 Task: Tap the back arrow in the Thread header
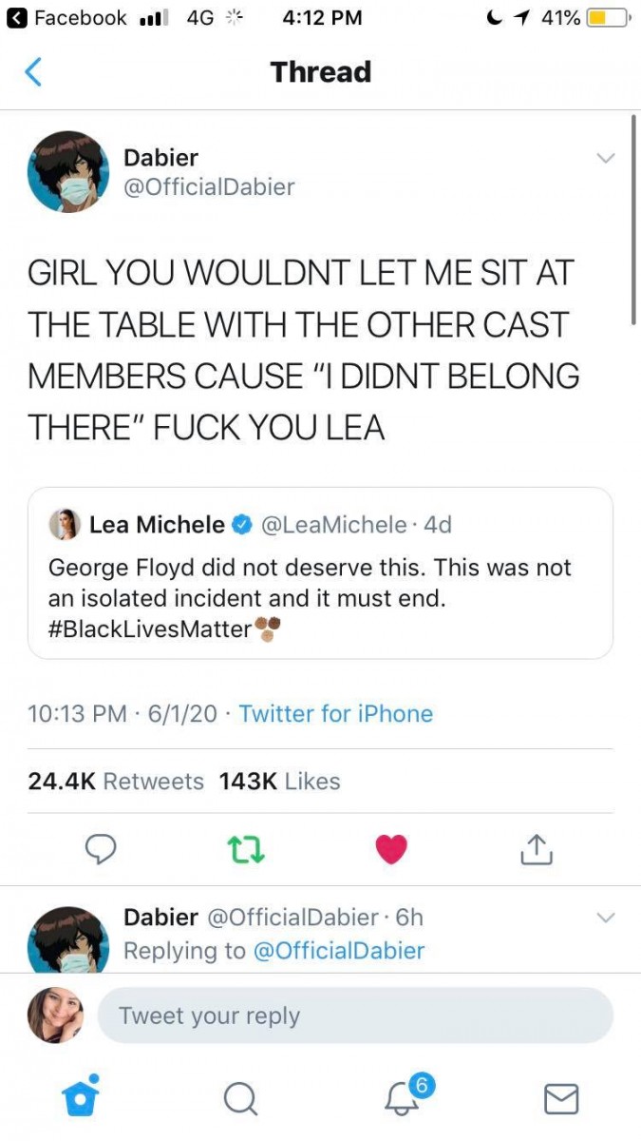click(33, 72)
